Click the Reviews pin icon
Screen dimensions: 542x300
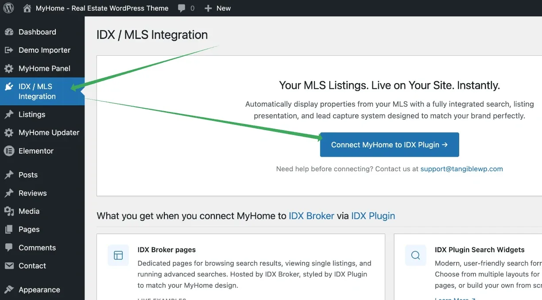coord(9,193)
